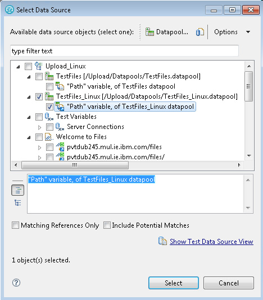
Task: Expand the pvtdub245.mul.ie.ibm.com/files node
Action: point(39,147)
